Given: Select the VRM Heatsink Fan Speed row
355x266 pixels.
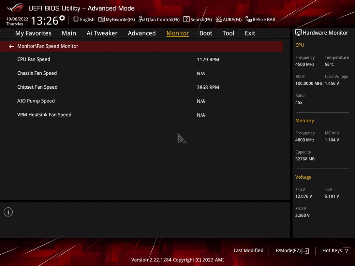Looking at the screenshot, I should pos(141,115).
